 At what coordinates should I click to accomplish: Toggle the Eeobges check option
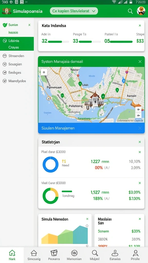pyautogui.click(x=5, y=73)
